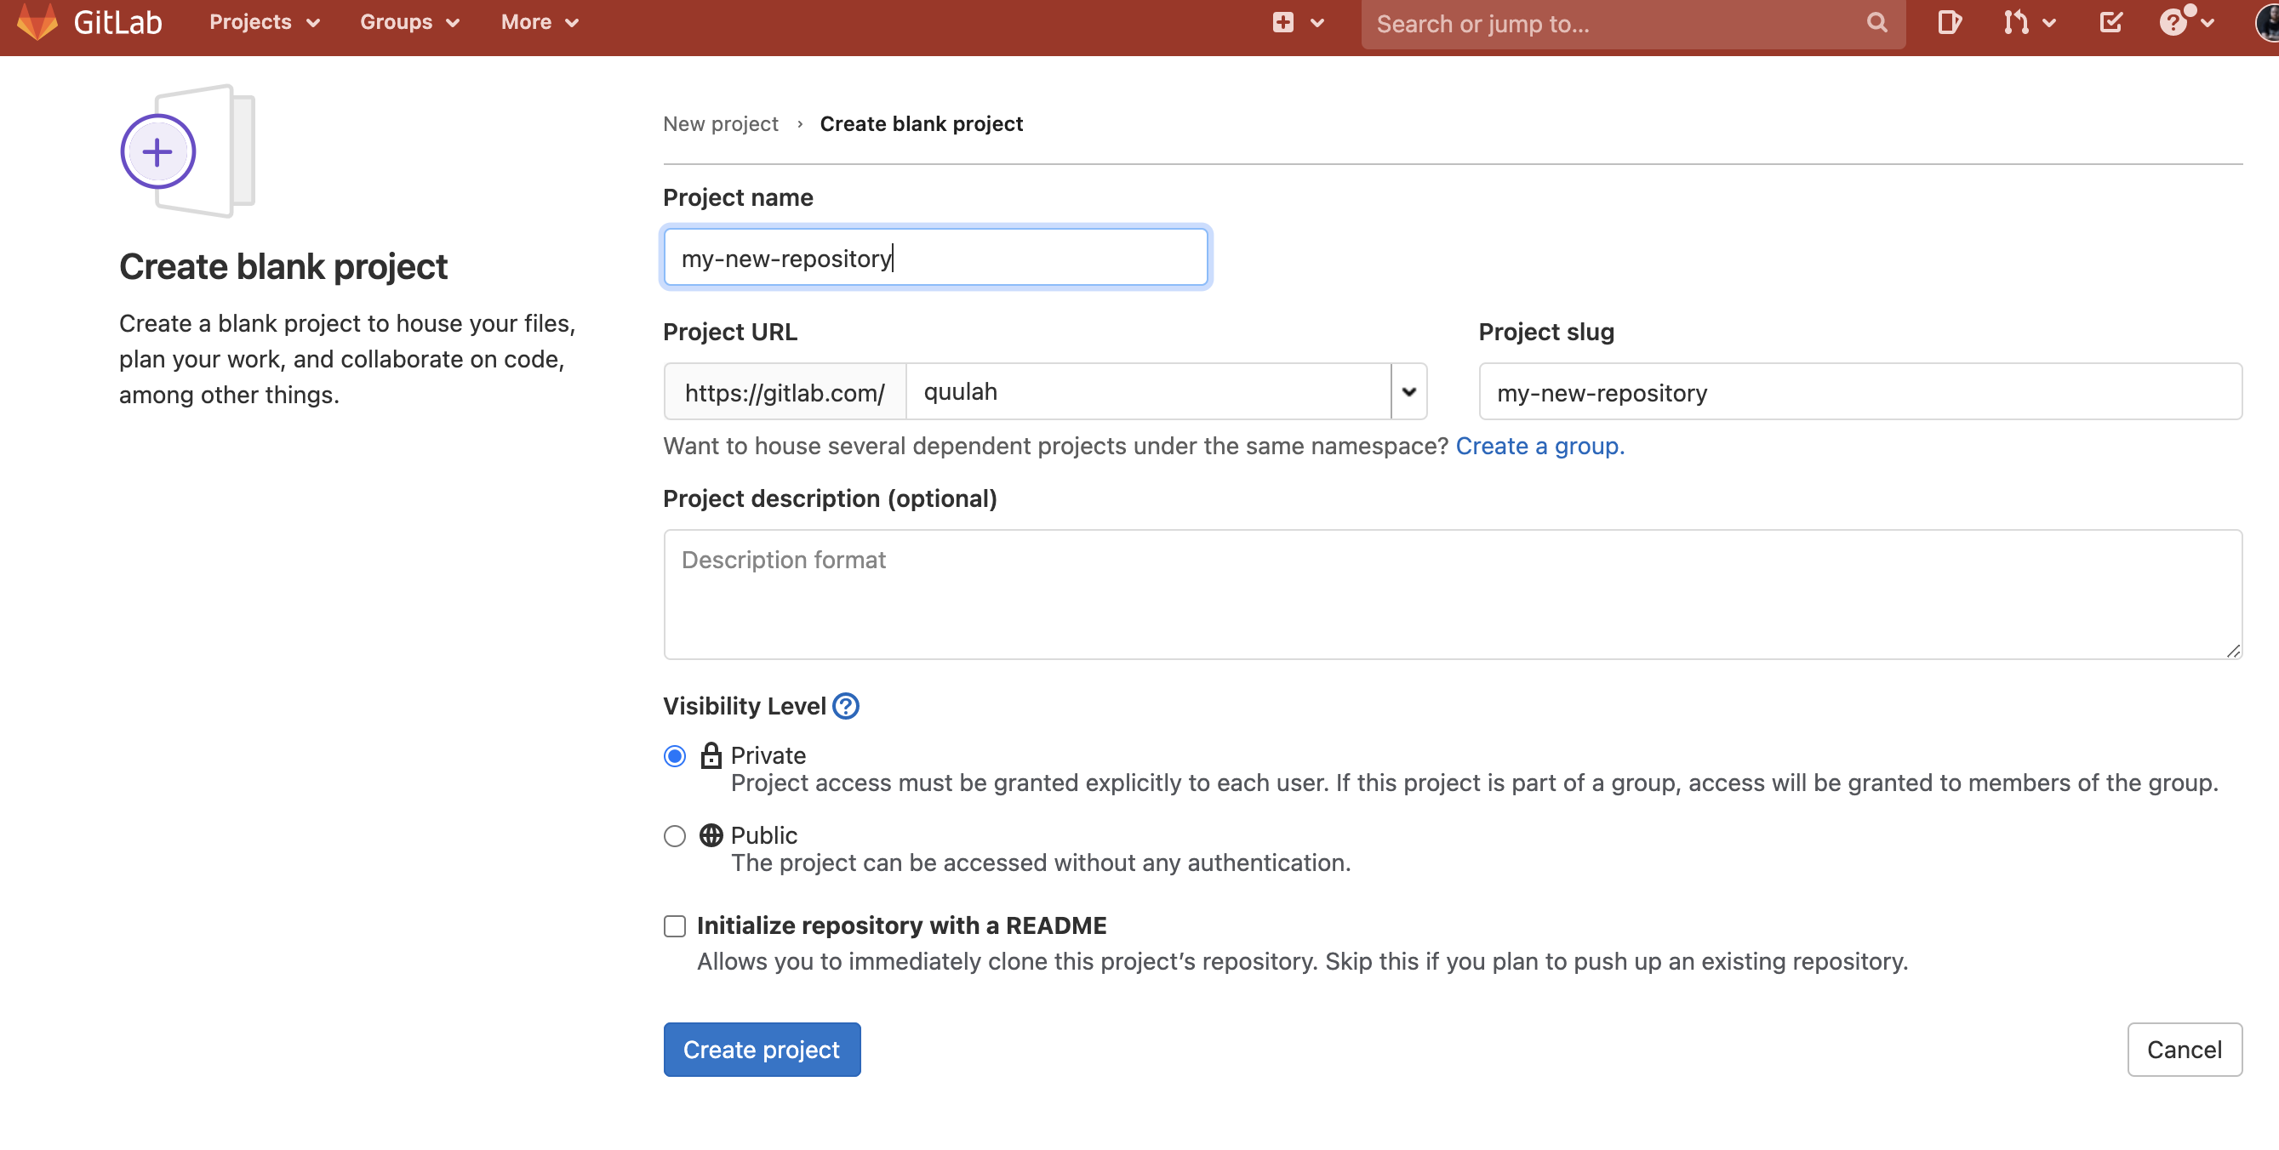Click the Create project button
The width and height of the screenshot is (2279, 1150).
coord(761,1050)
